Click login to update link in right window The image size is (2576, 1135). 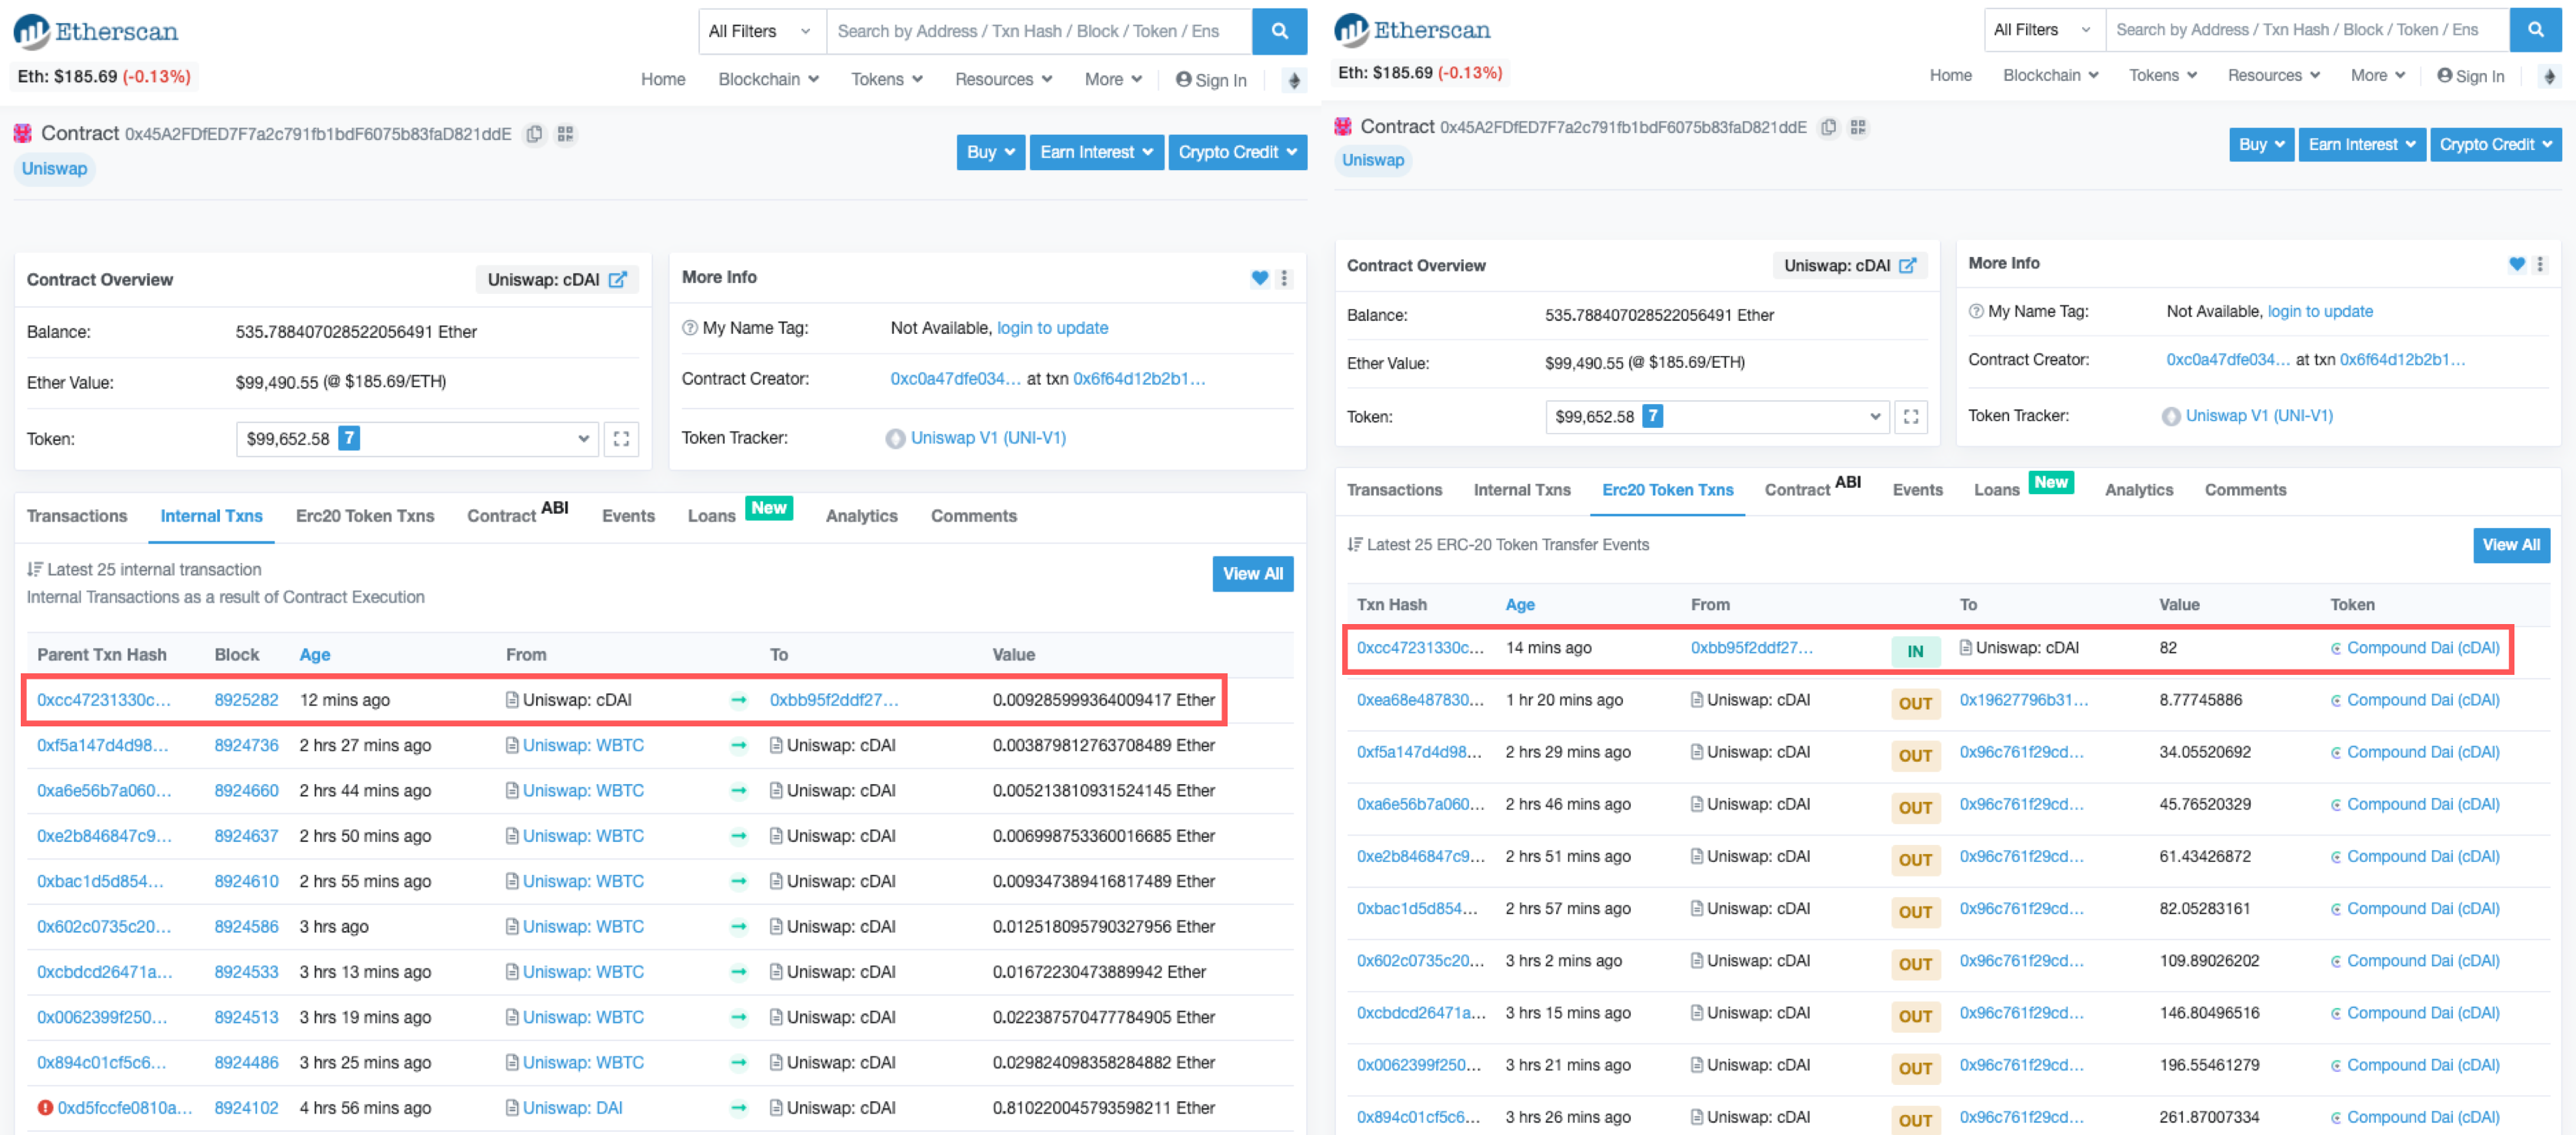click(x=2320, y=312)
